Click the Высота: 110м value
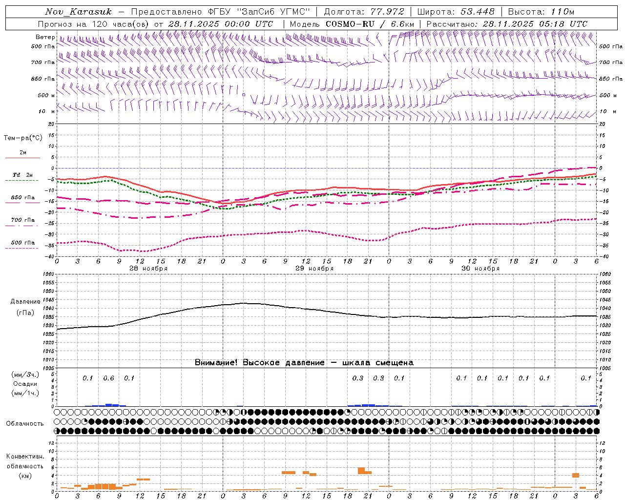The image size is (625, 500). tap(542, 12)
